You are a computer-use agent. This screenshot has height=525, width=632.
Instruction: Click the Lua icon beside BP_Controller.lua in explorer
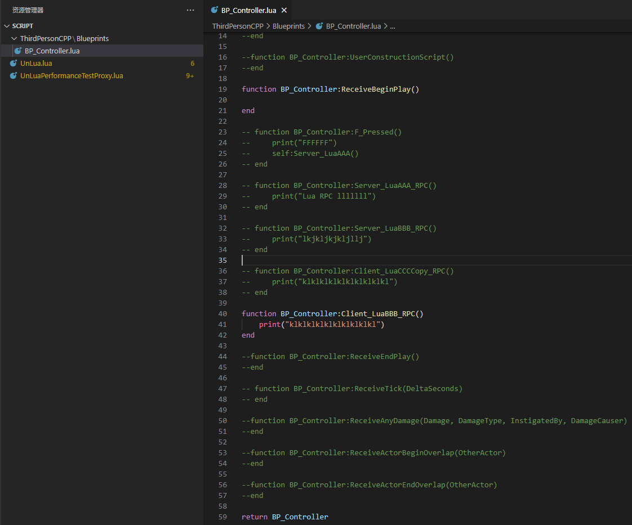[x=18, y=51]
